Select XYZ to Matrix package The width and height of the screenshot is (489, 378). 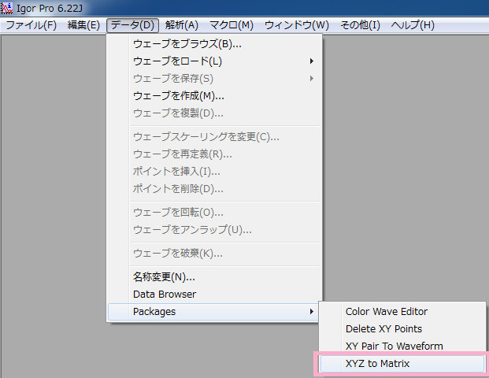tap(402, 364)
